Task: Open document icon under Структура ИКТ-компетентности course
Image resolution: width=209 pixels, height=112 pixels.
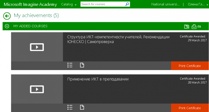Action: 82,65
